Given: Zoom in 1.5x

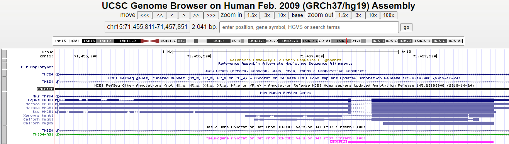Looking at the screenshot, I should point(252,15).
